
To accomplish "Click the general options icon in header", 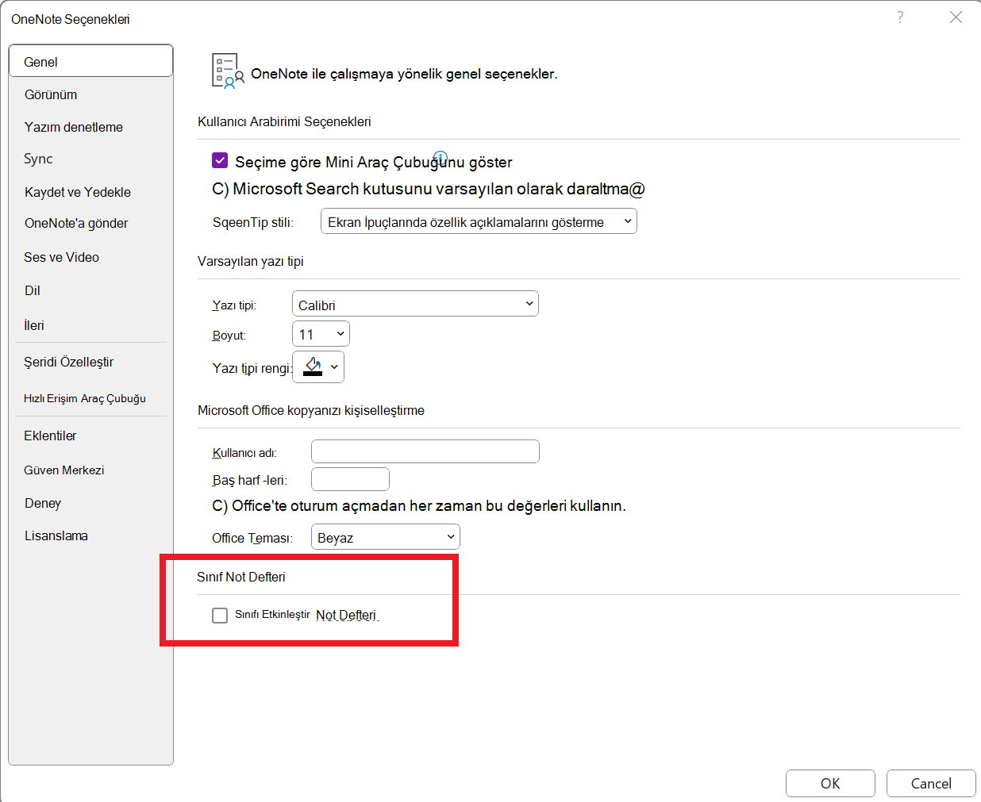I will tap(228, 71).
